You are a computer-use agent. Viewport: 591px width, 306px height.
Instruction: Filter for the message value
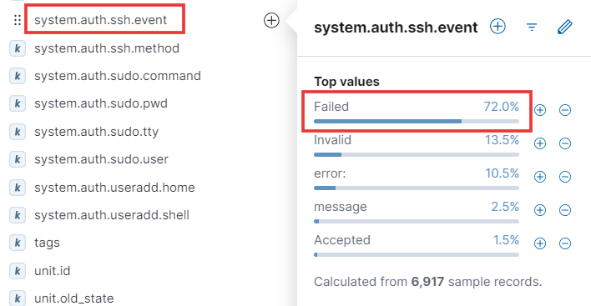coord(540,210)
